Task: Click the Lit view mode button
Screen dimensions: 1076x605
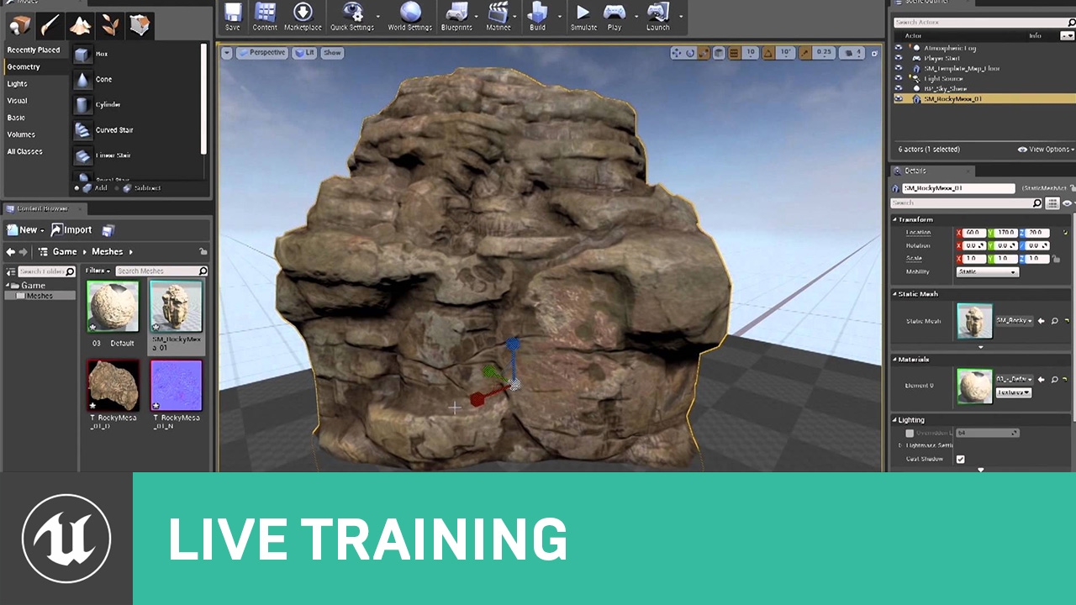Action: click(x=304, y=52)
